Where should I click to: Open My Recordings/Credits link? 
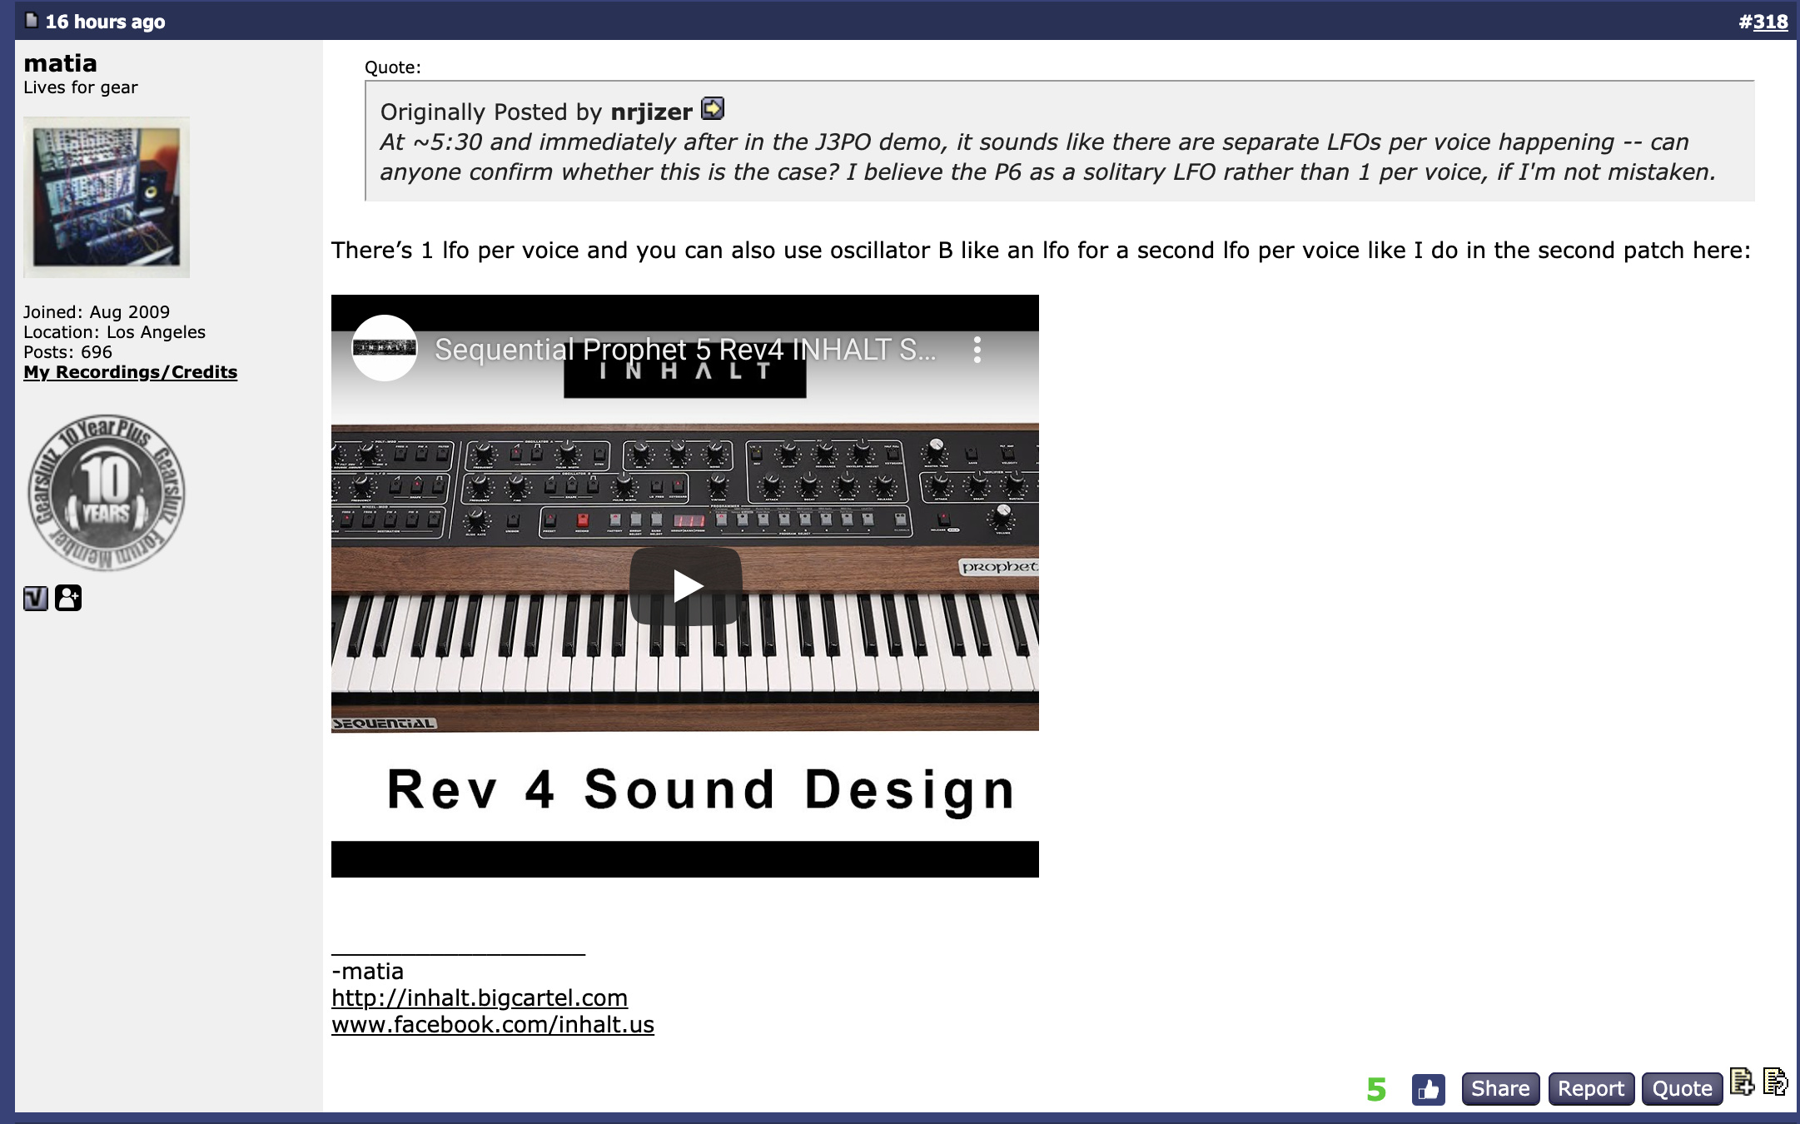130,372
